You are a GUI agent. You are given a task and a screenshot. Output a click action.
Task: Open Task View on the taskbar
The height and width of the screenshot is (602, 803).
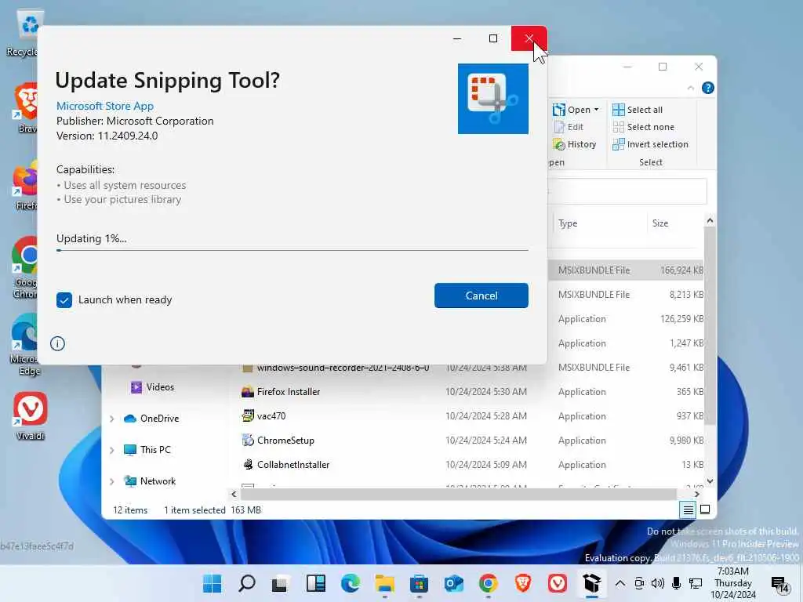pos(281,583)
